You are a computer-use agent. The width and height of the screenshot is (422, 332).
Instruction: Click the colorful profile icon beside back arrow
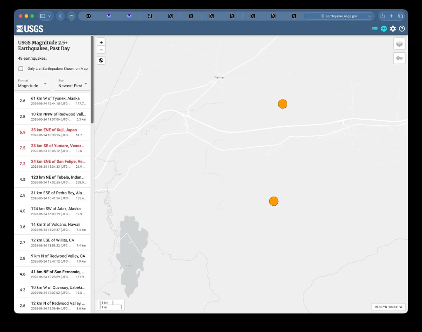(71, 16)
